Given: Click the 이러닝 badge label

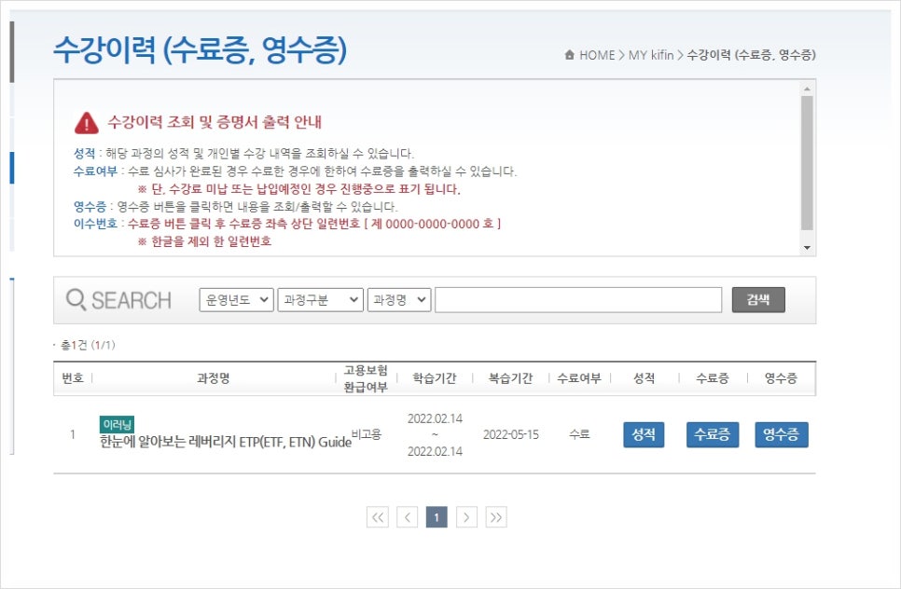Looking at the screenshot, I should tap(117, 424).
